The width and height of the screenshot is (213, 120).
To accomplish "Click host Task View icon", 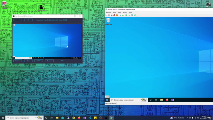I will tap(52, 118).
